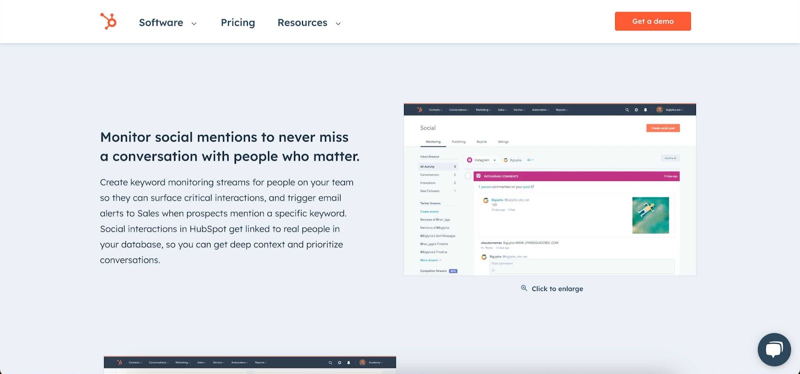Viewport: 800px width, 374px height.
Task: Expand the Resources menu
Action: (309, 22)
